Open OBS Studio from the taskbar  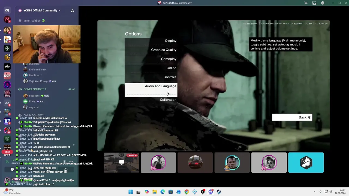pos(203,192)
